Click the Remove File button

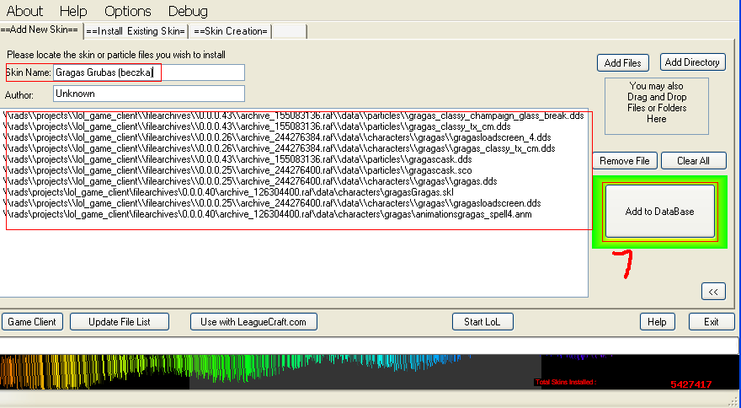point(624,161)
